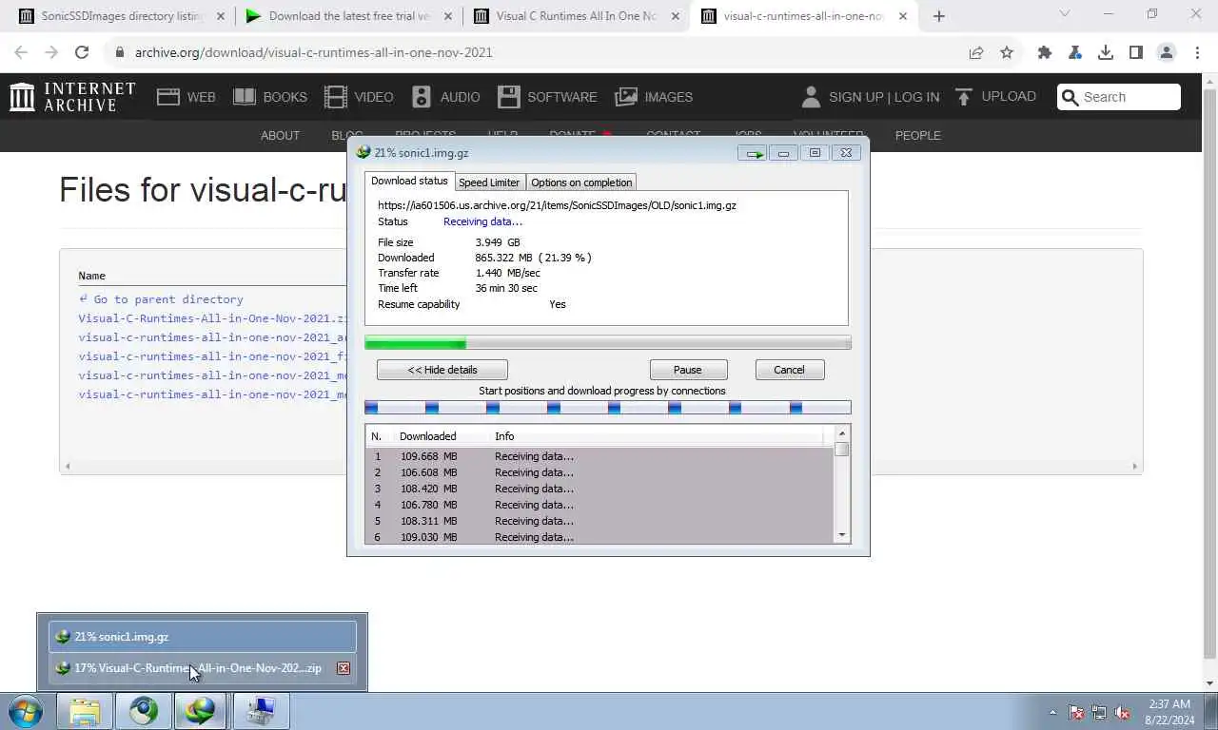
Task: Click the network computers taskbar icon
Action: pyautogui.click(x=261, y=711)
